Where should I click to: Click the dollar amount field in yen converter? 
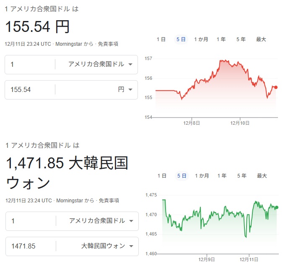[x=30, y=64]
